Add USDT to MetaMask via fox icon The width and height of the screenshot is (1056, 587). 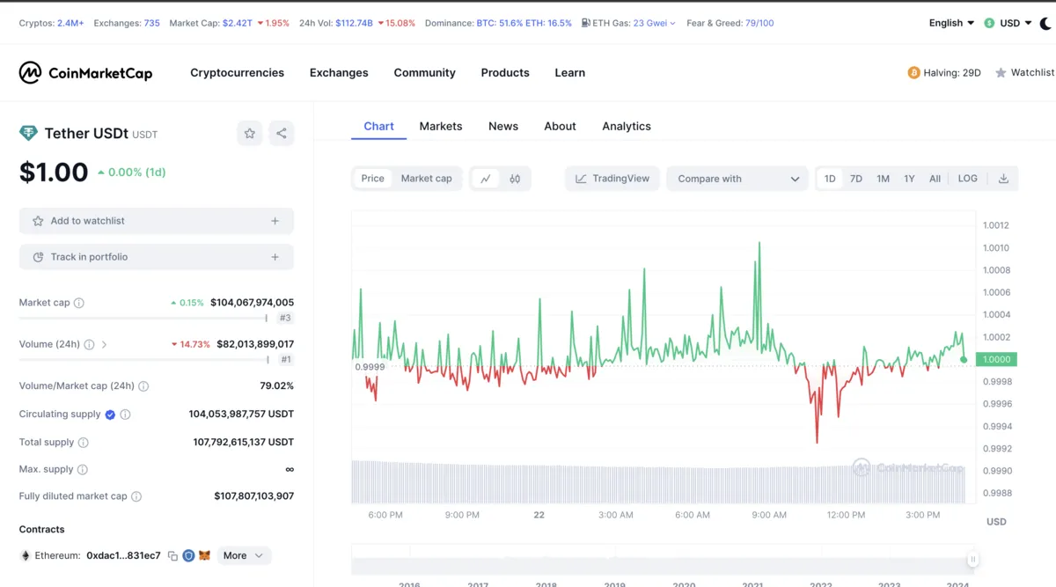(204, 556)
